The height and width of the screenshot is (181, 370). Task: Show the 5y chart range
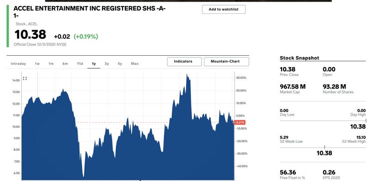(120, 64)
